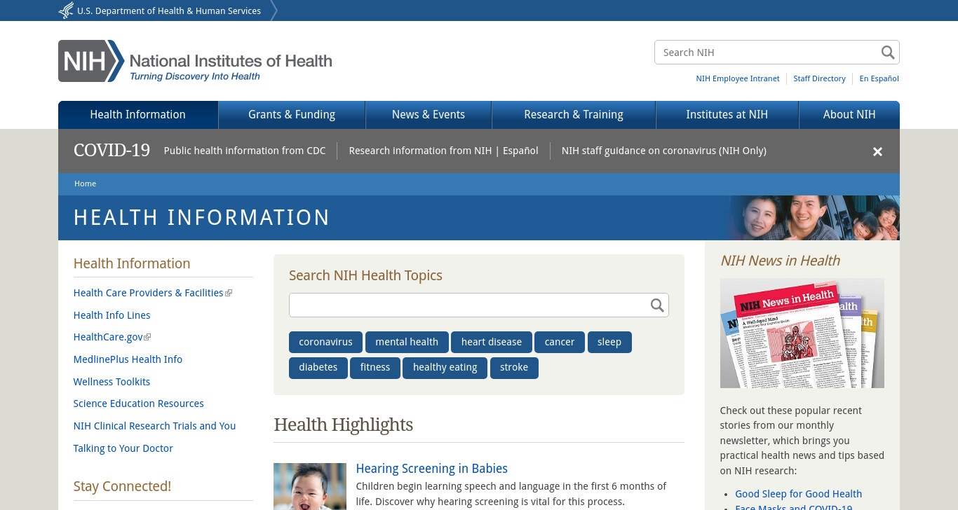Select the cancer topic button

point(560,342)
